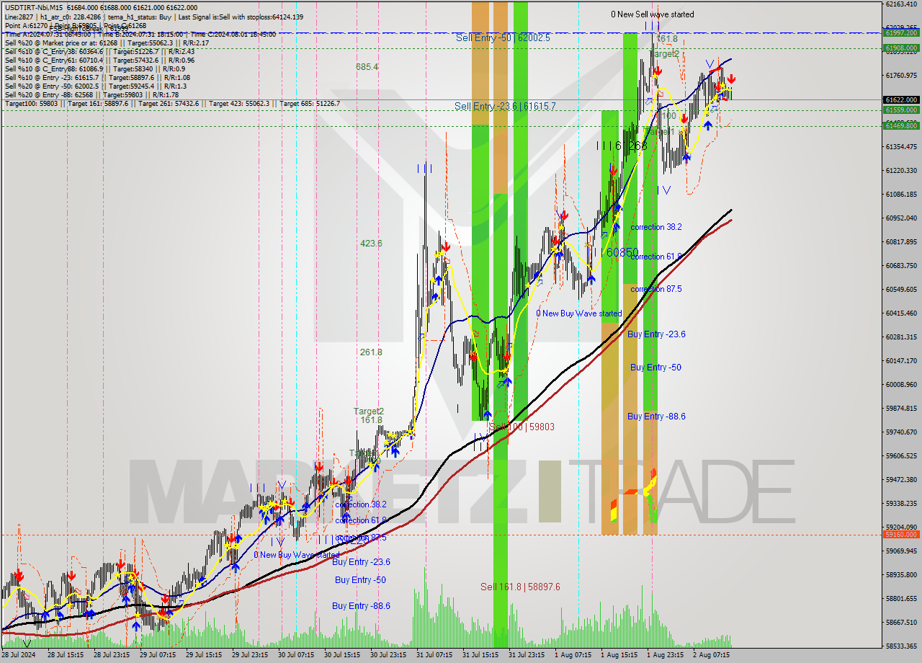Click the 'Sell 100 | 59803' label
Viewport: 922px width, 663px height.
[522, 427]
